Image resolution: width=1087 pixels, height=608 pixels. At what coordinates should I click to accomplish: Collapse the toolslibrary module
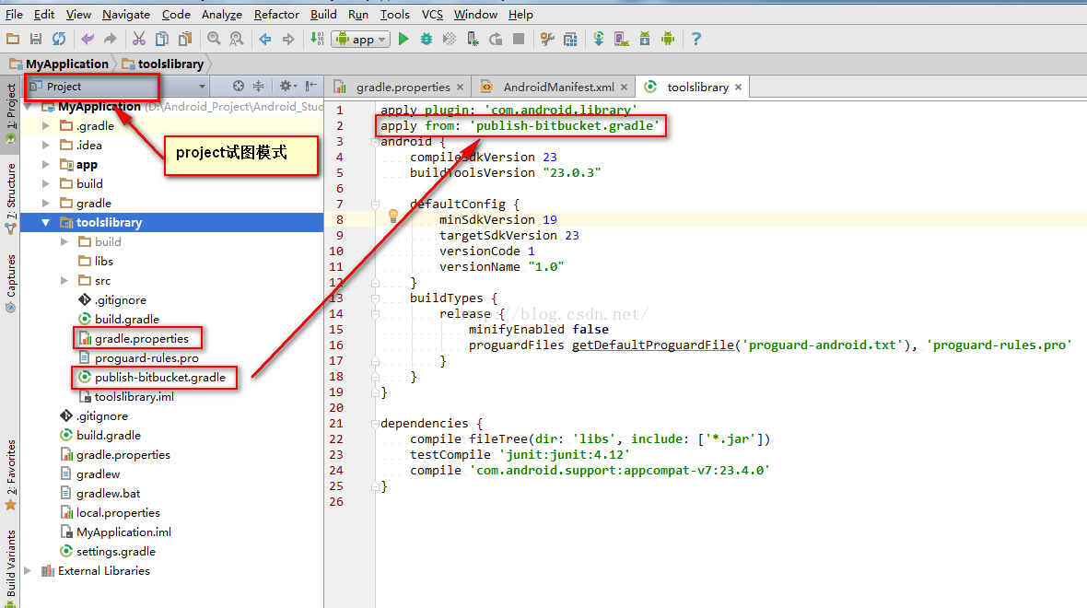click(x=46, y=223)
